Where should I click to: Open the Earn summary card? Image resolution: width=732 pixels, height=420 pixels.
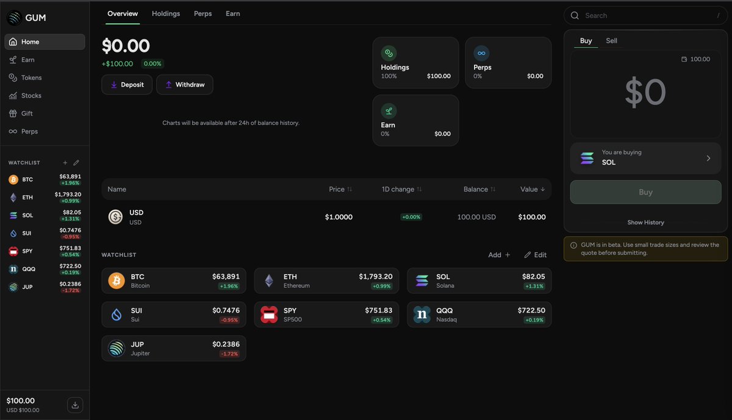[x=415, y=120]
